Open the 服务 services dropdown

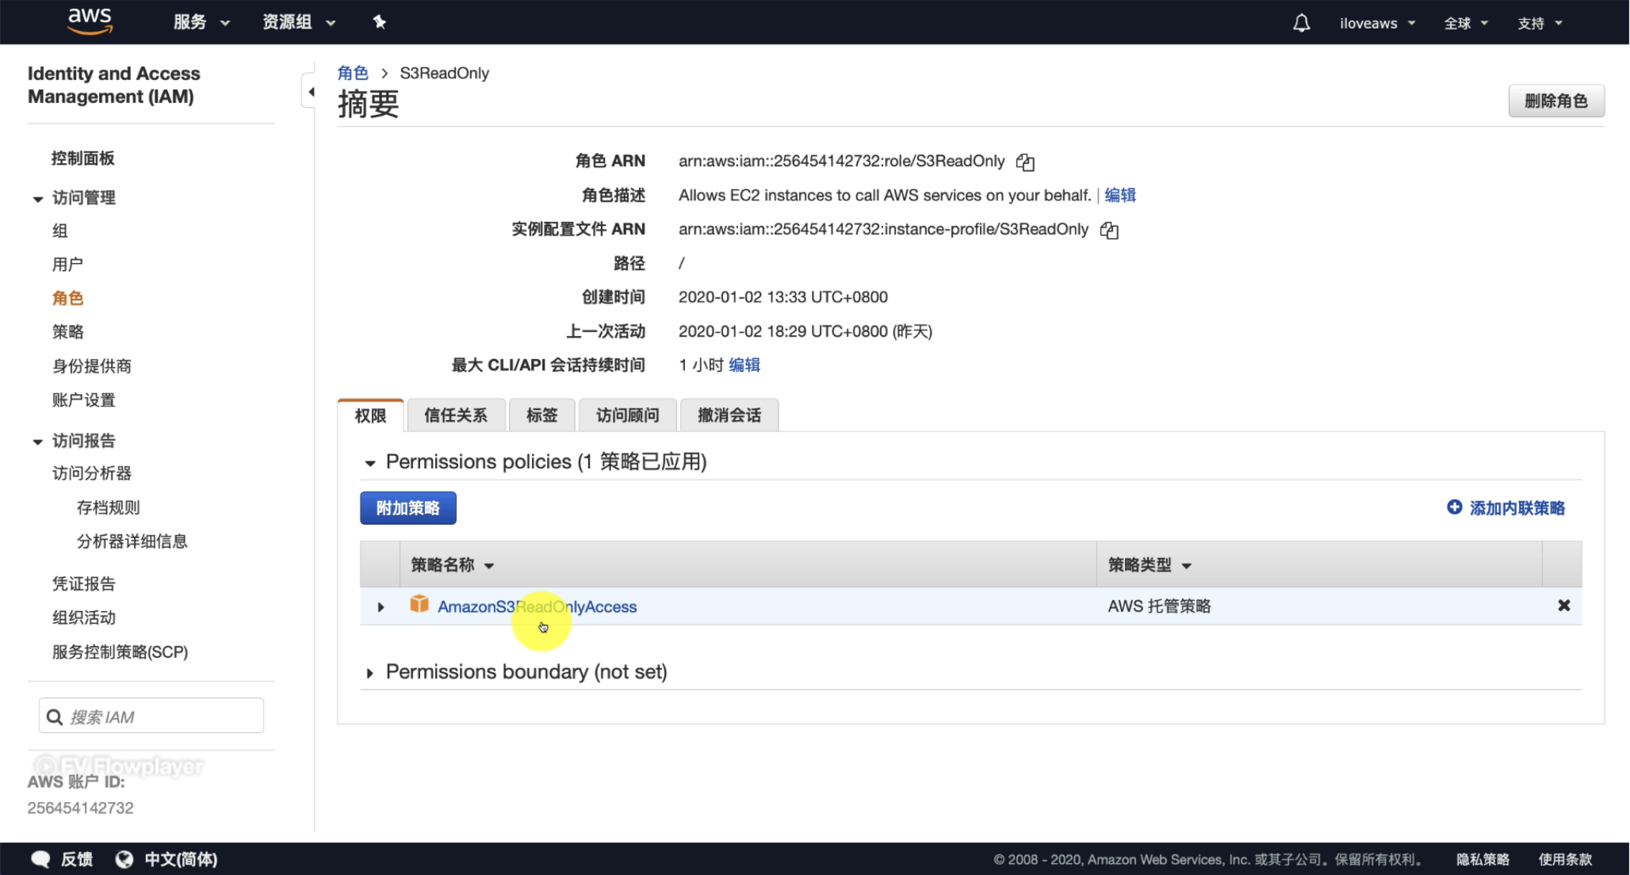coord(201,22)
